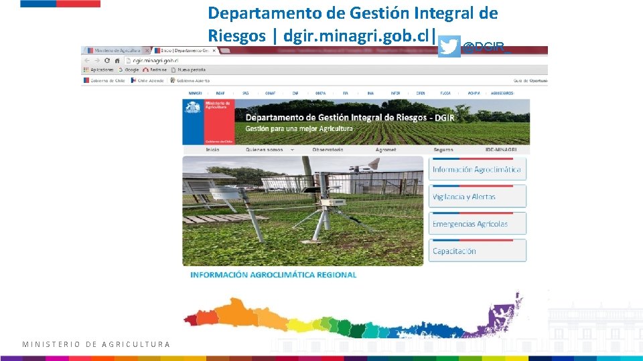The height and width of the screenshot is (361, 643).
Task: Open the Inicio menu item
Action: point(212,150)
